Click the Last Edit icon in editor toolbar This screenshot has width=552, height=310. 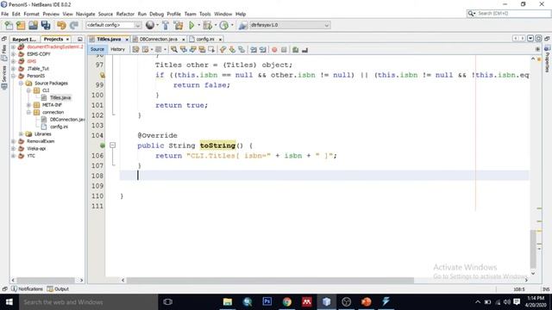[136, 50]
